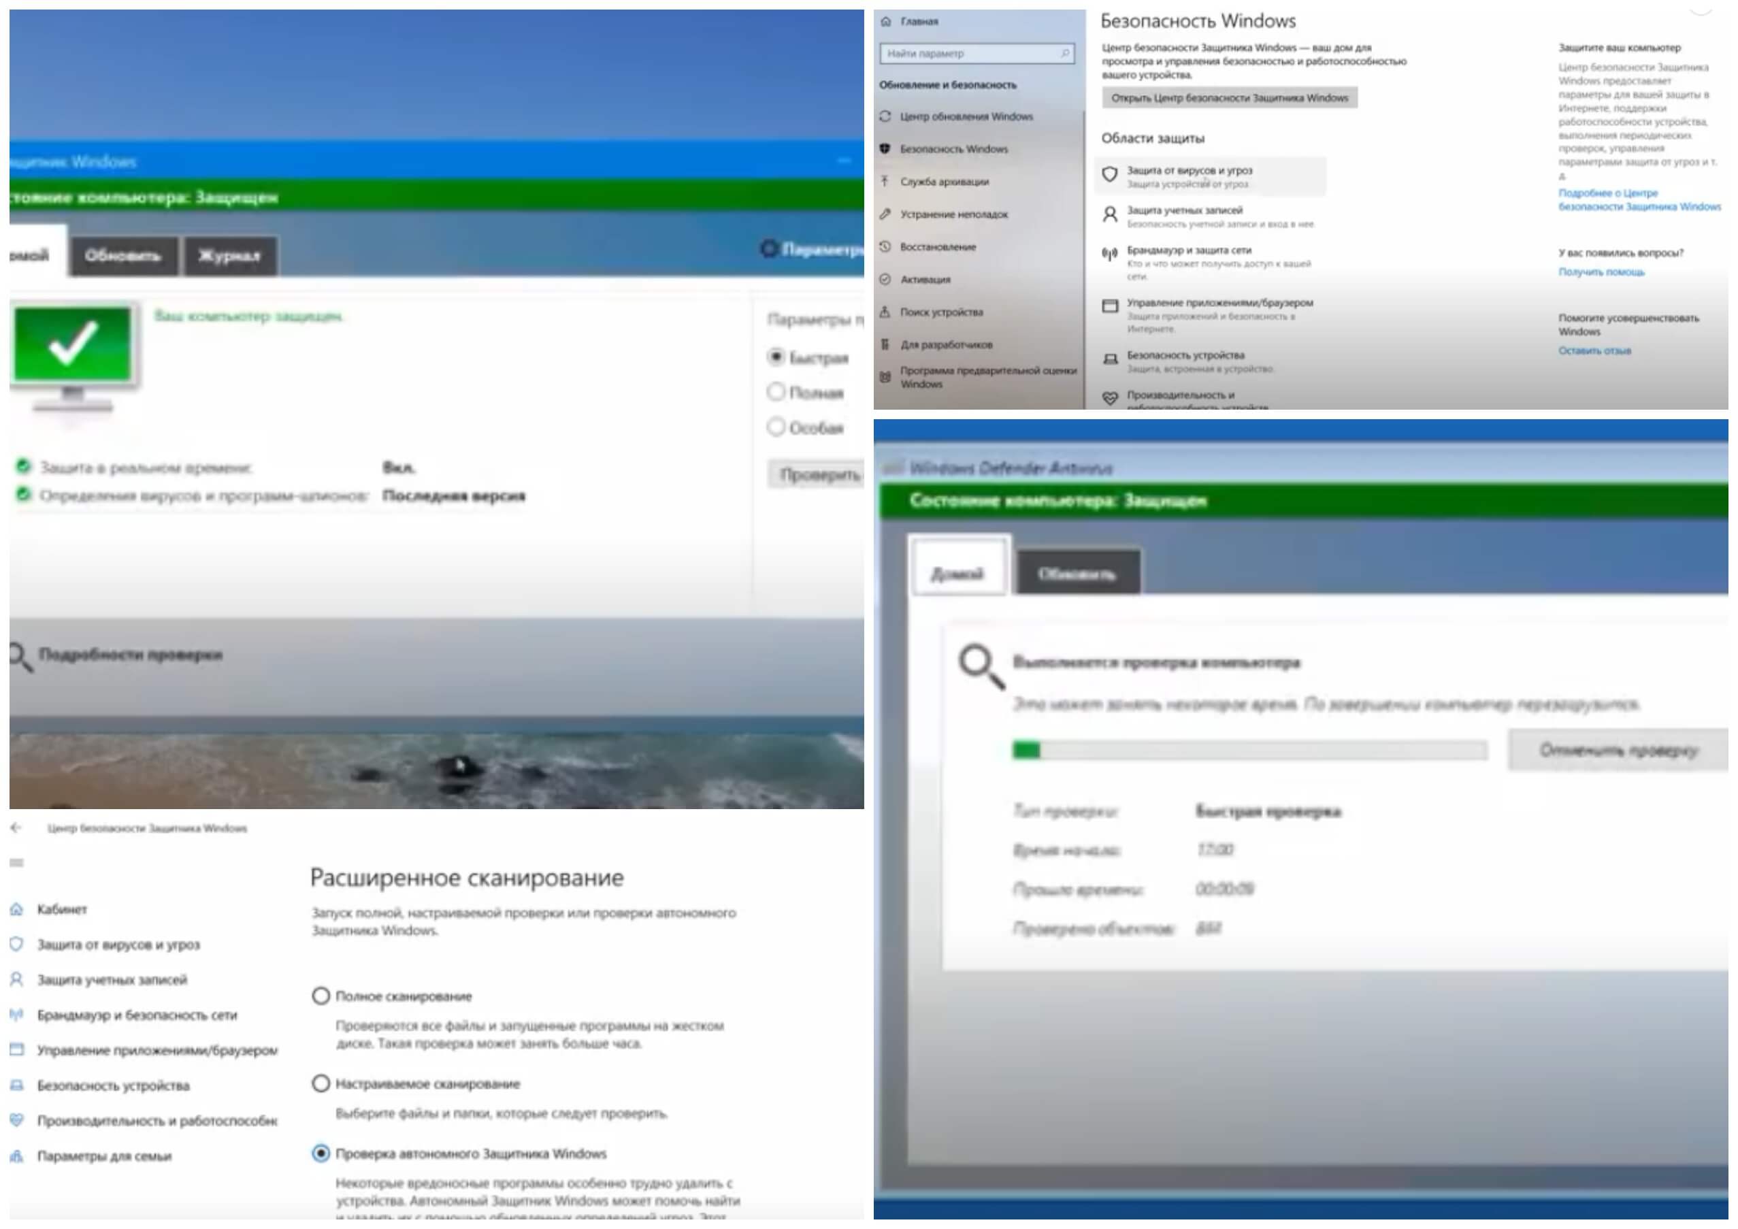Click the Для разработчиков icon
Viewport: 1738px width, 1229px height.
pos(885,344)
